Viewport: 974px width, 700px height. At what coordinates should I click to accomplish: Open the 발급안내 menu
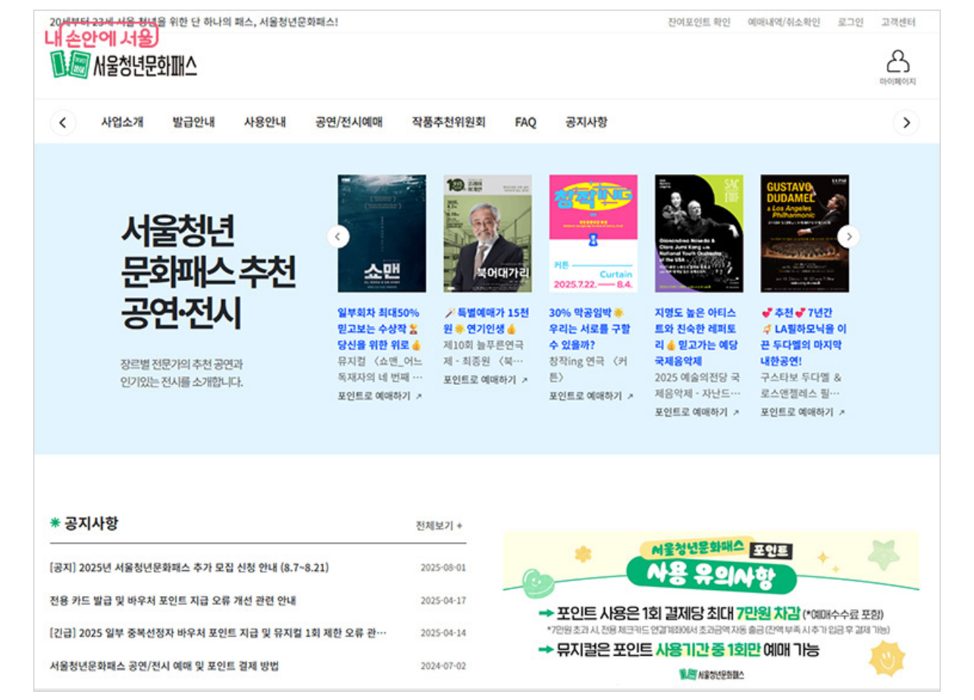coord(193,122)
